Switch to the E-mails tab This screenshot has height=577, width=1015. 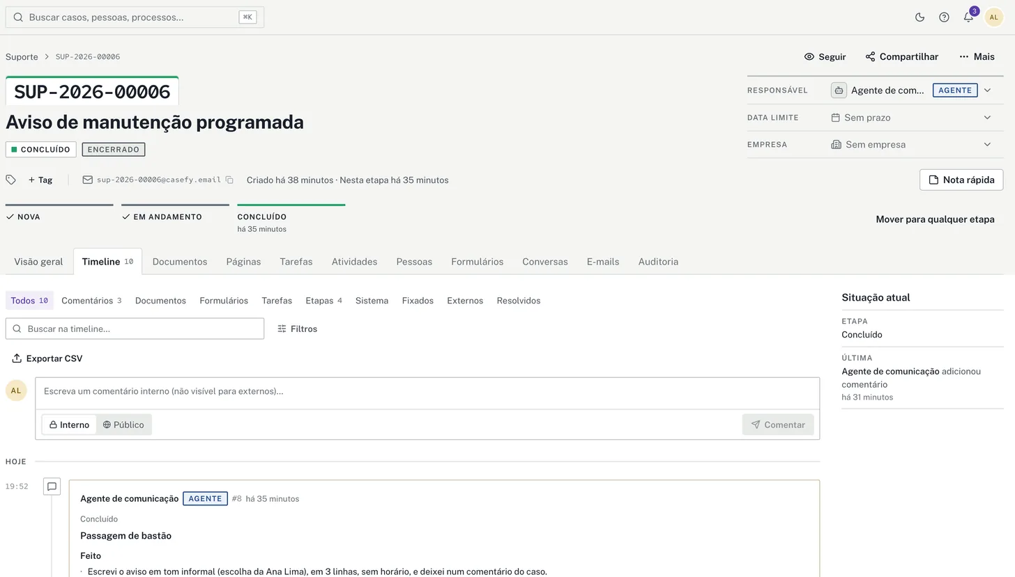point(603,262)
